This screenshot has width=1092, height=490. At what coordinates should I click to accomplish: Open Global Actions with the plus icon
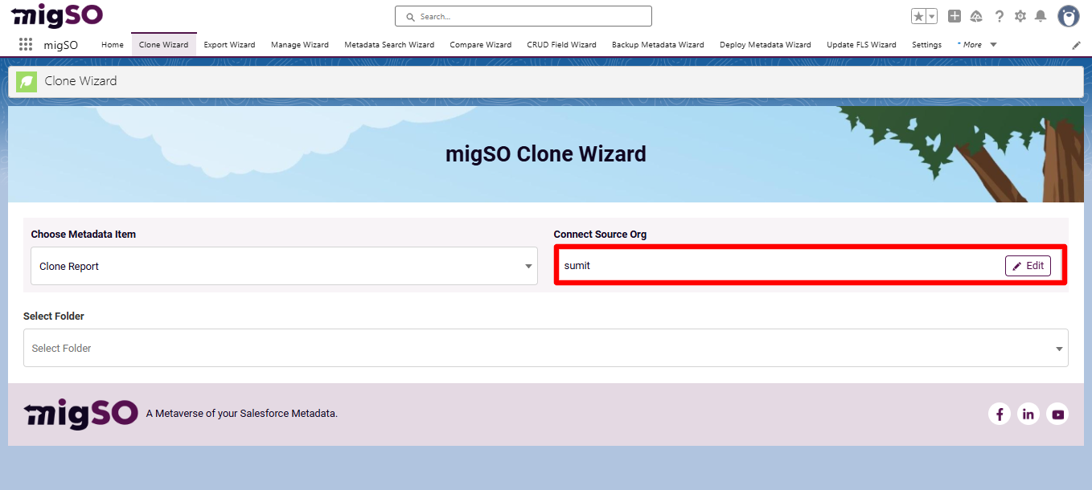954,15
